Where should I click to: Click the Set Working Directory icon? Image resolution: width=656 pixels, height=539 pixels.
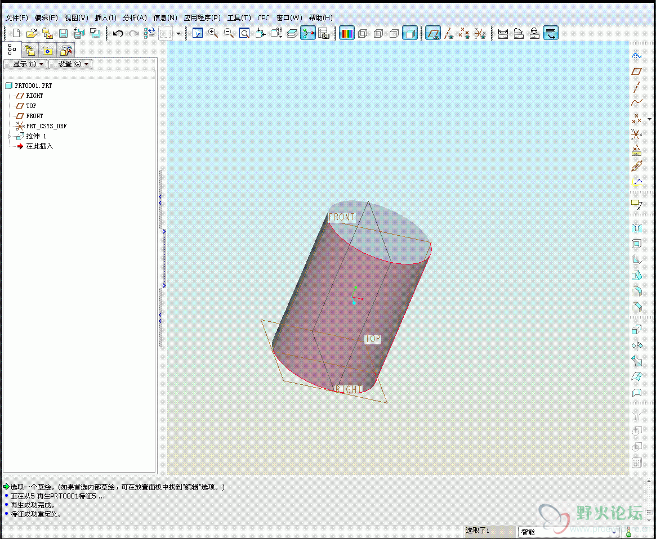(47, 33)
